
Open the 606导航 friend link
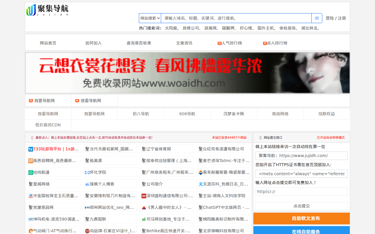point(187,114)
